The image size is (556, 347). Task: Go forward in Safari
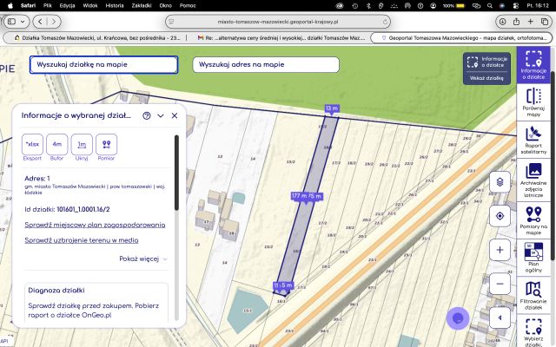pos(54,22)
